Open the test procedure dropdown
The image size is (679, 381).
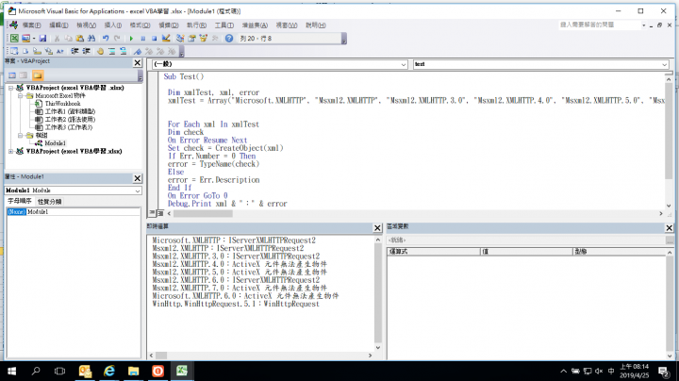click(664, 64)
